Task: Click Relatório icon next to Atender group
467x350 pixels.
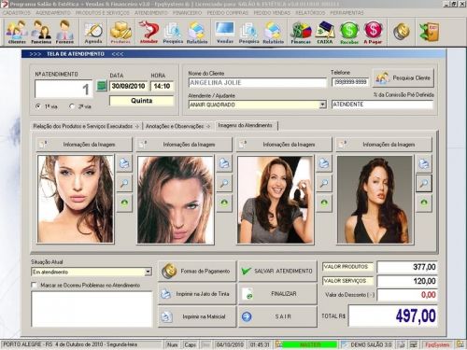Action: point(197,32)
